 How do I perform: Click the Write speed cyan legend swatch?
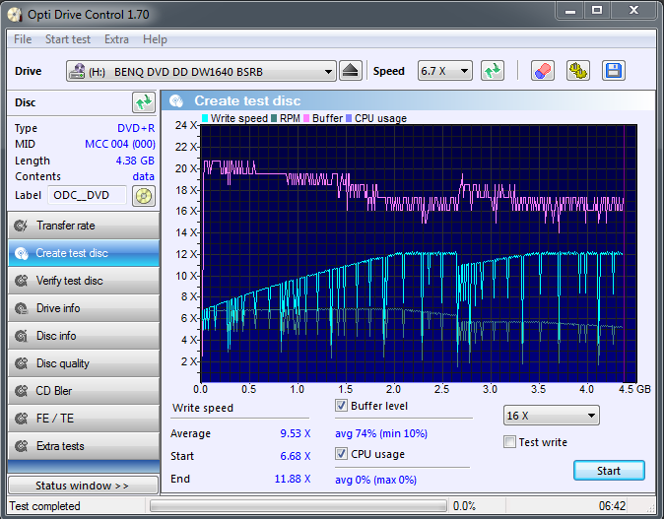(205, 118)
